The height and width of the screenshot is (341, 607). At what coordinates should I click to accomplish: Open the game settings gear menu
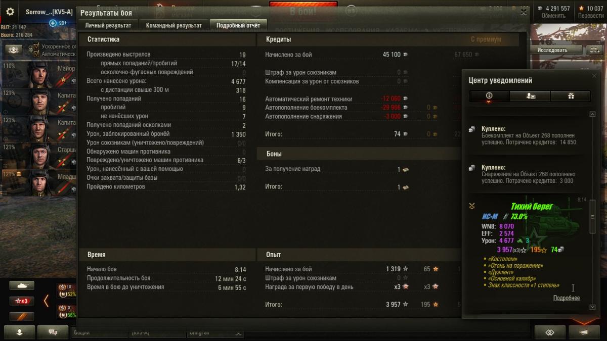[10, 12]
